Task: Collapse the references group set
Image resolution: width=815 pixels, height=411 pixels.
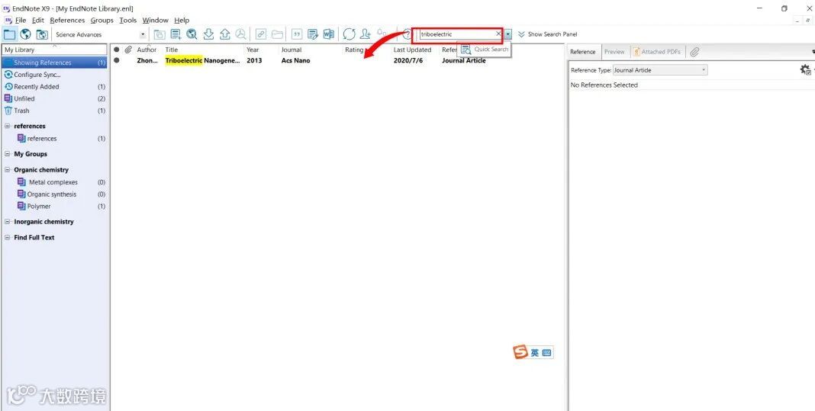Action: point(8,127)
